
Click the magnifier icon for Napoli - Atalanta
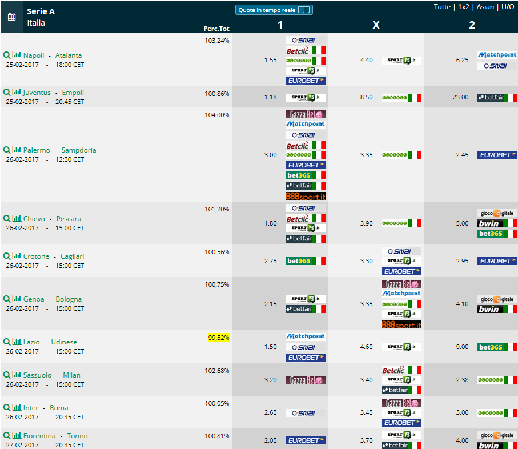click(7, 55)
